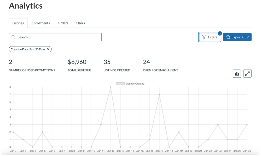Export the analytics data as CSV
The width and height of the screenshot is (261, 156).
(237, 37)
